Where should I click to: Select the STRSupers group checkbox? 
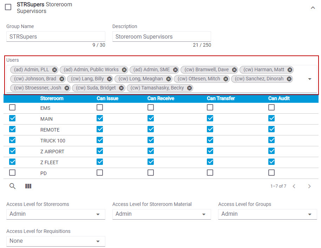8,7
